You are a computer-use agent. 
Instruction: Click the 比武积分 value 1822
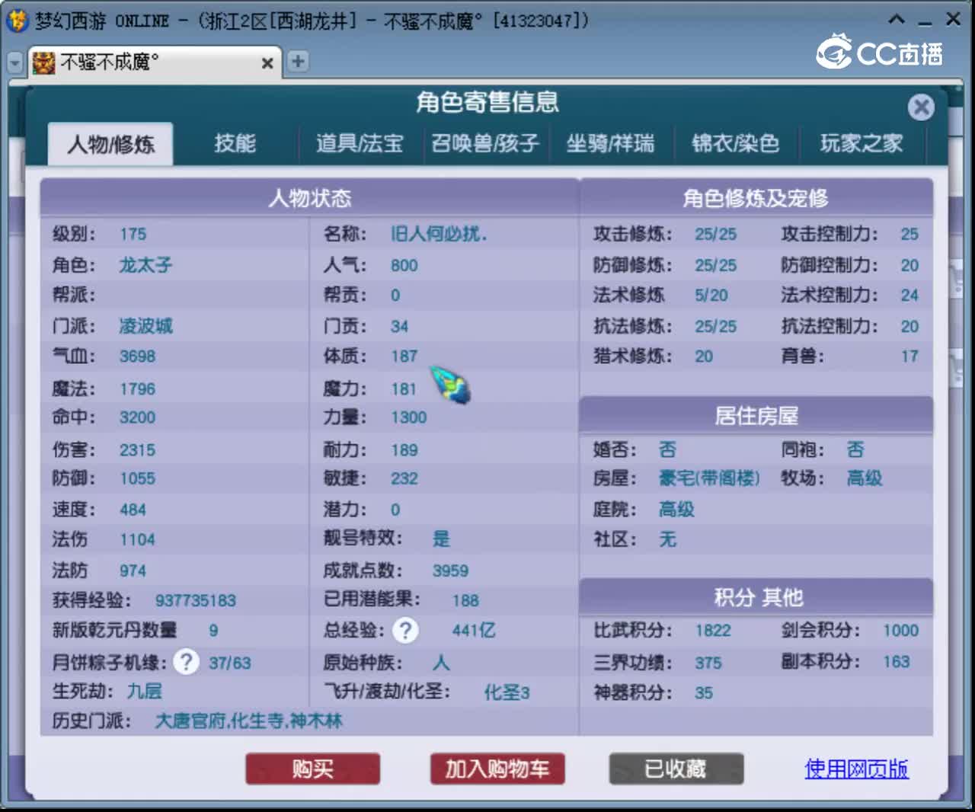713,631
